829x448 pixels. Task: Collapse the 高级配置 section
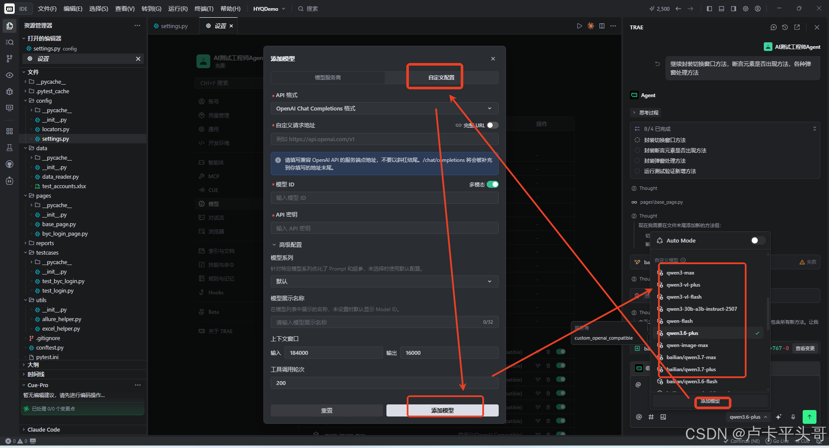[x=287, y=245]
